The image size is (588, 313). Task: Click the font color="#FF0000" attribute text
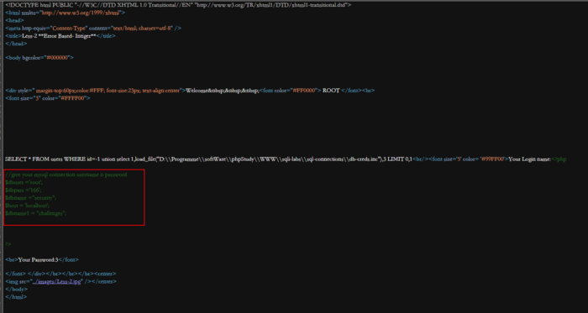[x=291, y=91]
